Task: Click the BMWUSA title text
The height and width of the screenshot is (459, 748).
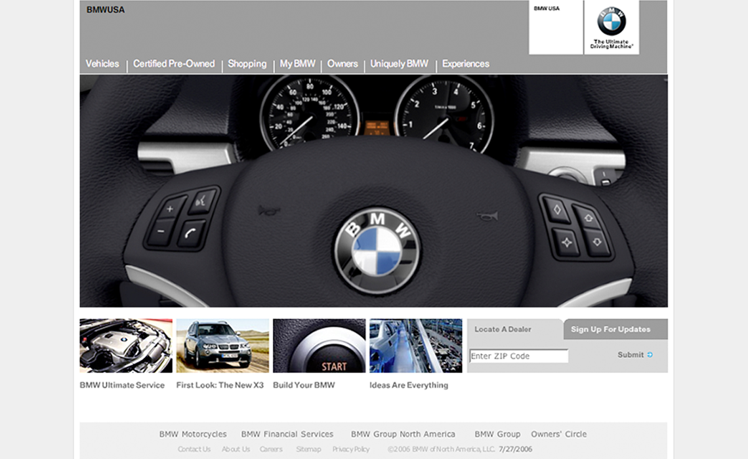Action: pos(106,10)
